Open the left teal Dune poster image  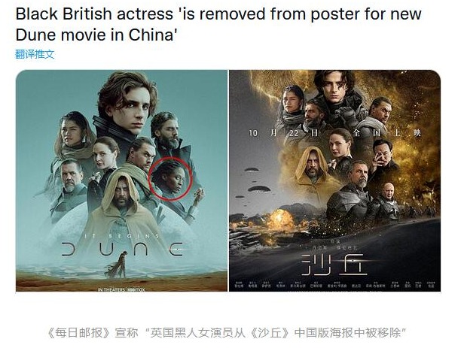(122, 180)
